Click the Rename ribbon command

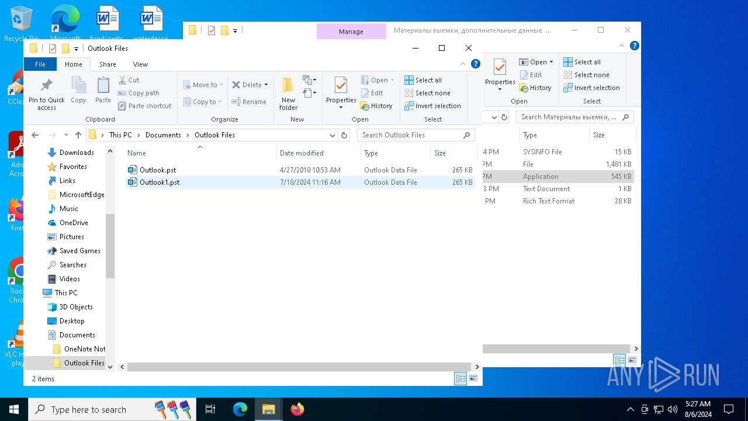click(x=249, y=101)
